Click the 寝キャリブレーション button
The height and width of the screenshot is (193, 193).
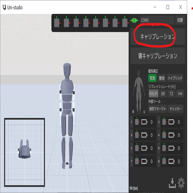click(158, 56)
